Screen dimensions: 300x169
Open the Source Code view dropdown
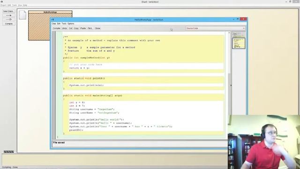(216, 28)
